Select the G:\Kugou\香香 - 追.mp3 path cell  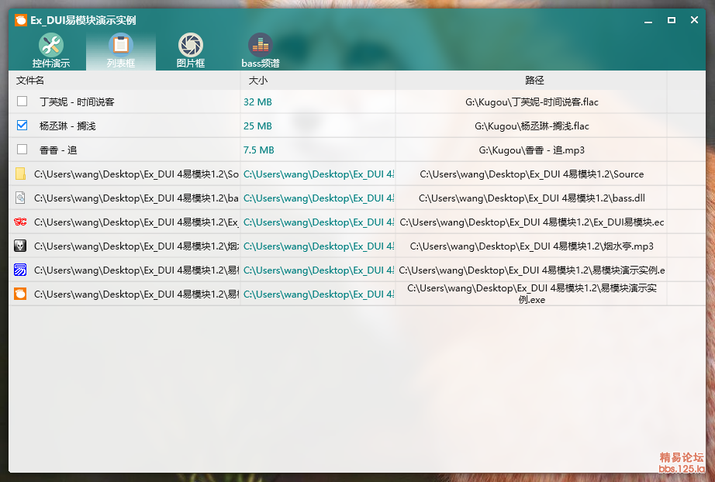pyautogui.click(x=531, y=150)
